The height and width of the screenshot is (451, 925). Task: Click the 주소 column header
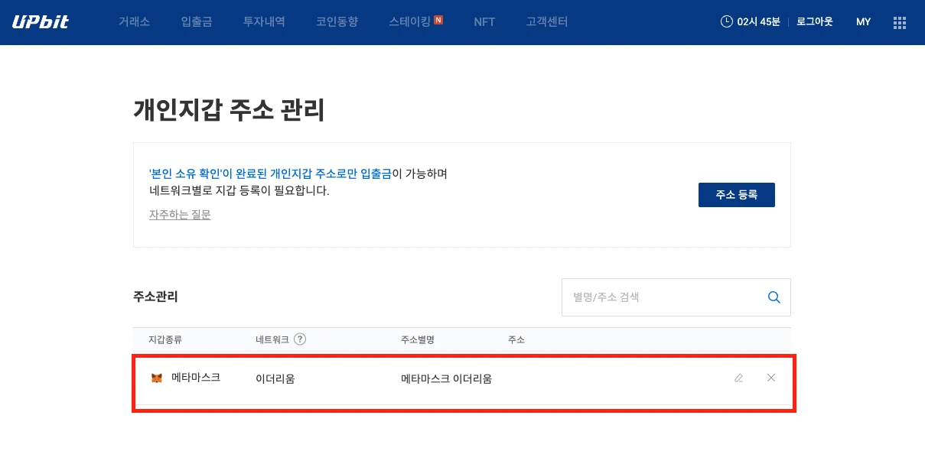pos(516,339)
